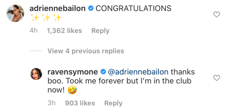Open the @adriennebailon mention link

pos(138,72)
